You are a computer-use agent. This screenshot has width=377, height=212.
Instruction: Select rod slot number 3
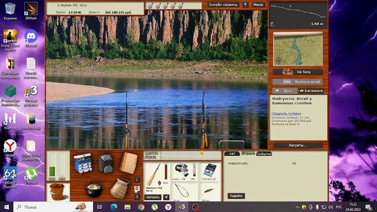coord(137,197)
